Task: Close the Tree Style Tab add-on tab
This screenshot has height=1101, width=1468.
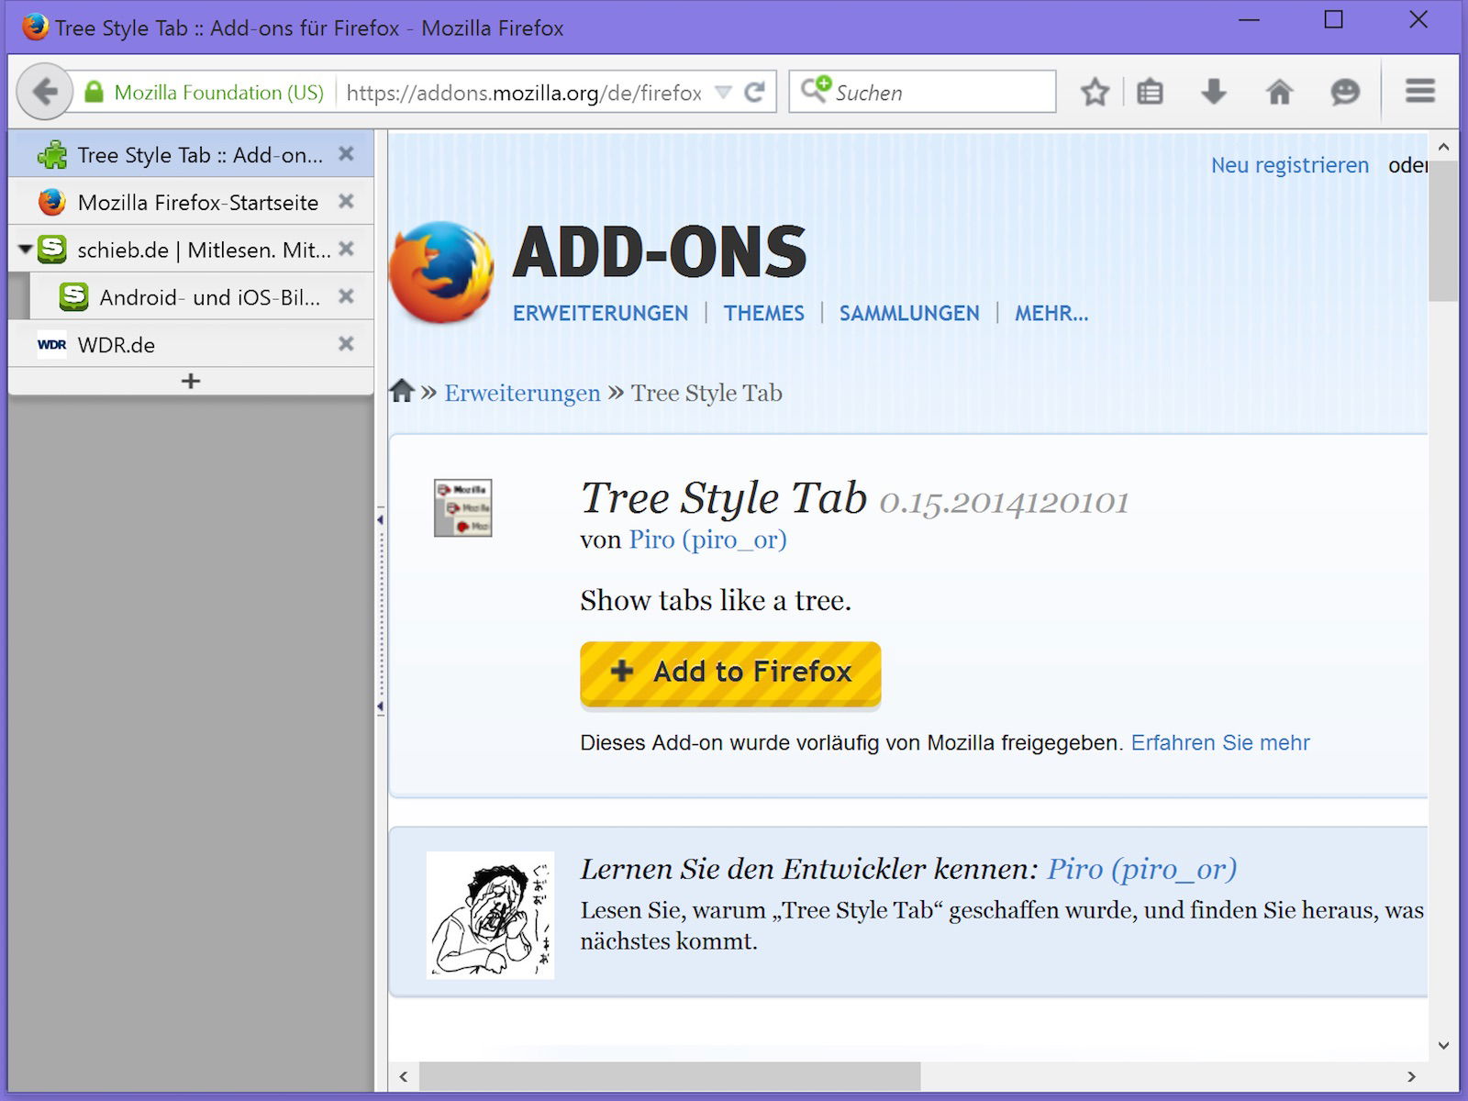Action: click(346, 154)
